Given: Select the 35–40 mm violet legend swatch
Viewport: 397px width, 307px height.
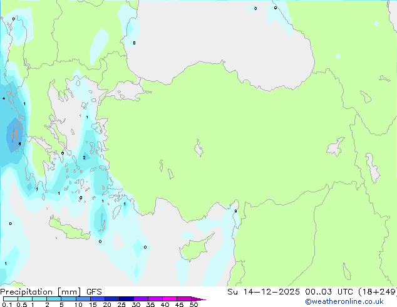Looking at the screenshot, I should 155,299.
